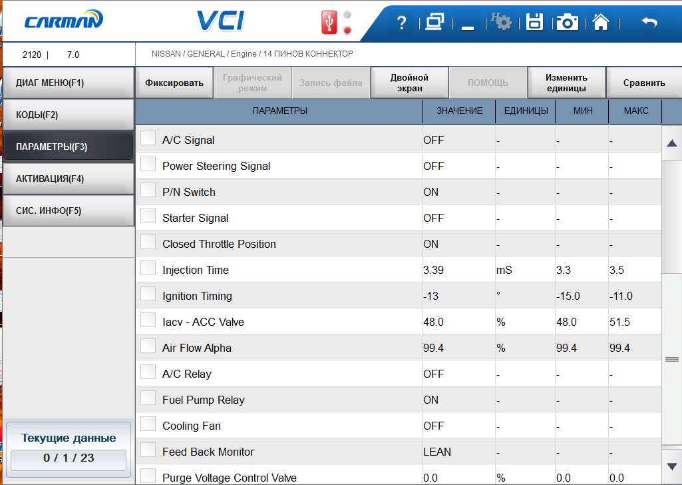Open the help question mark icon
Viewport: 682px width, 485px height.
click(x=401, y=22)
